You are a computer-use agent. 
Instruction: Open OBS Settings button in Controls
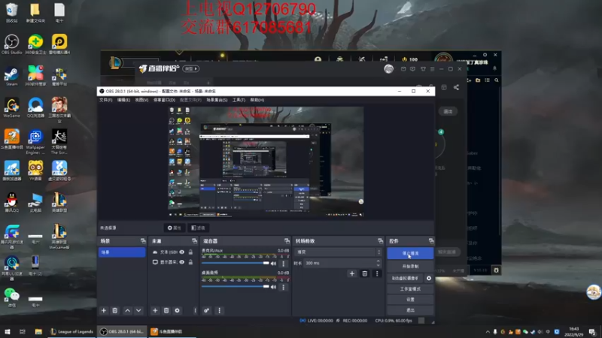click(410, 300)
